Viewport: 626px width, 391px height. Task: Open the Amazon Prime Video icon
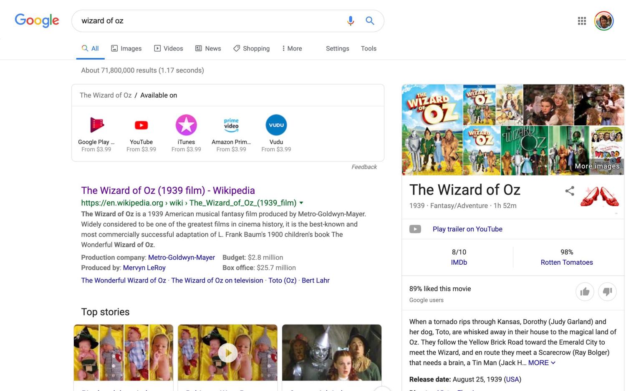coord(231,125)
